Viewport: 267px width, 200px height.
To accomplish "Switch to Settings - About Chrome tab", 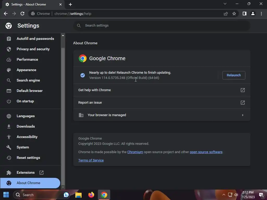I will (x=33, y=4).
